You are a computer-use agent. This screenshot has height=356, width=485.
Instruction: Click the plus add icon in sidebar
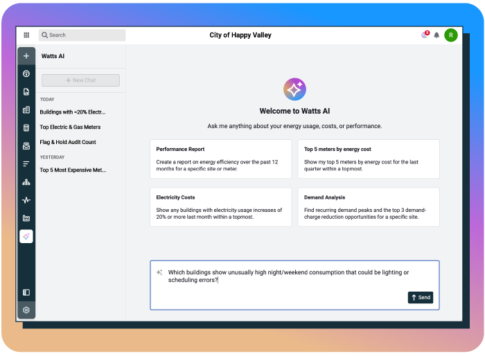coord(26,56)
